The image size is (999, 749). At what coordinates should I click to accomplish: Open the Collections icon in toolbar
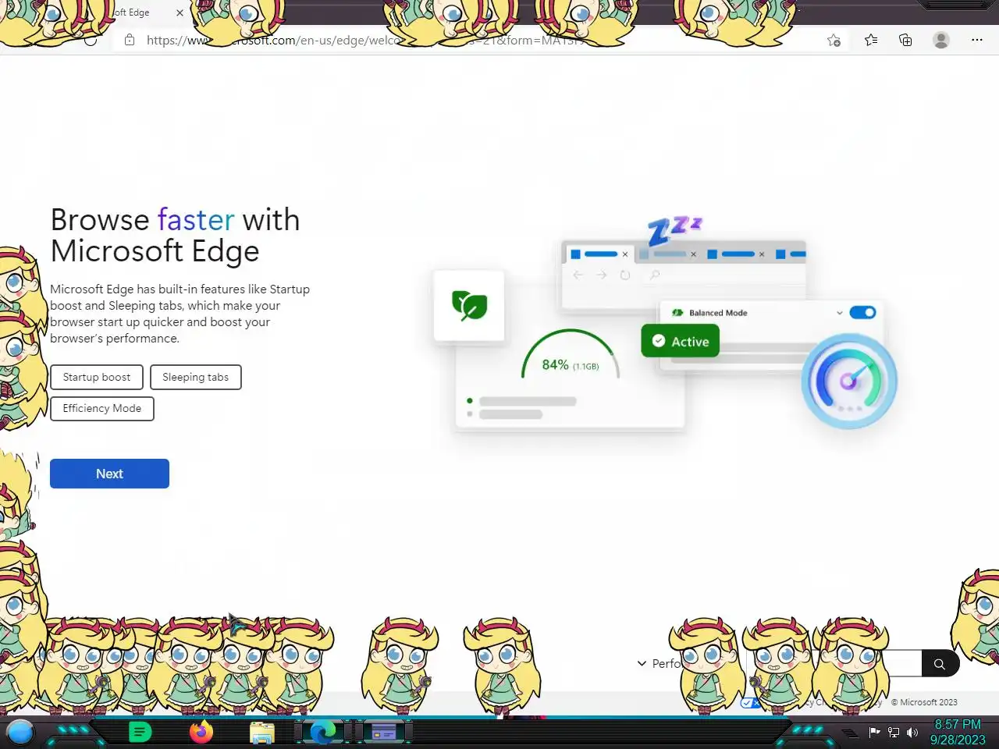coord(905,40)
